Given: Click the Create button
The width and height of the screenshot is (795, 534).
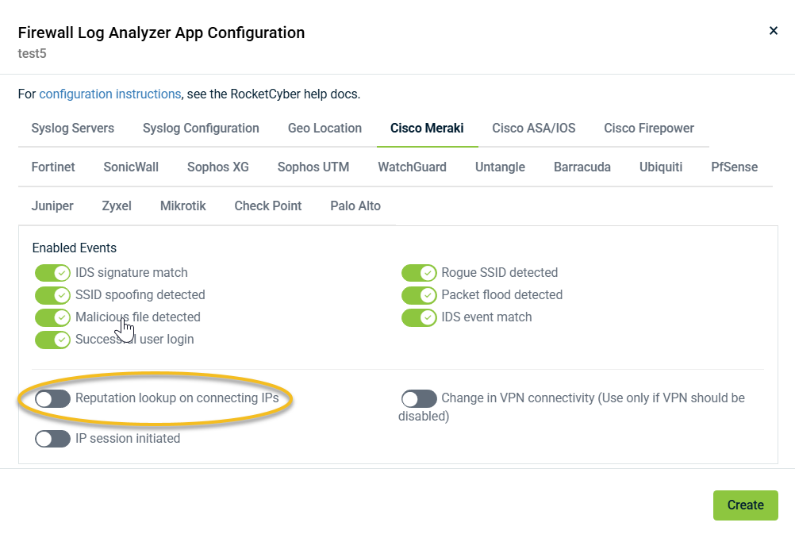Looking at the screenshot, I should pyautogui.click(x=745, y=505).
